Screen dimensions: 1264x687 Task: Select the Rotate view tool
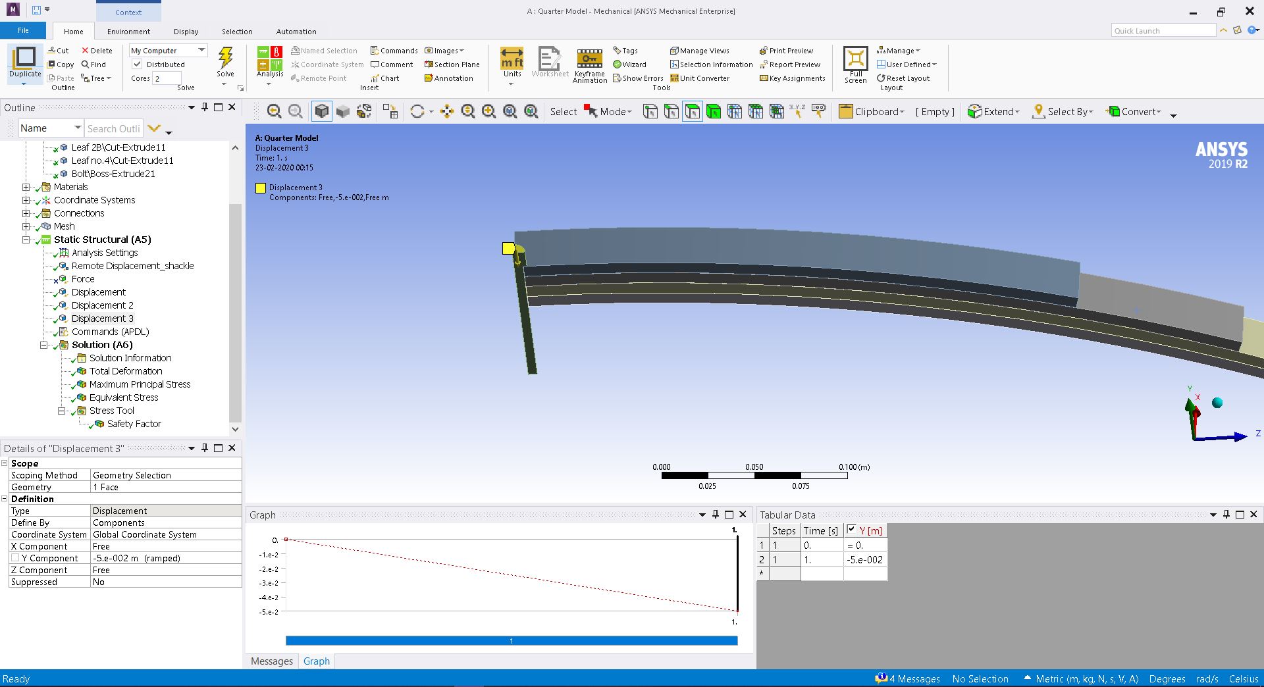coord(417,112)
